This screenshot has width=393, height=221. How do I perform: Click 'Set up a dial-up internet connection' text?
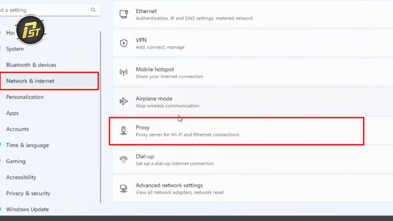[x=175, y=163]
